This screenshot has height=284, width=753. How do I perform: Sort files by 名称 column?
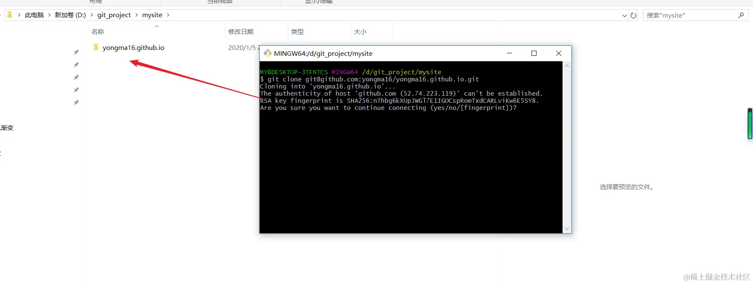(x=98, y=32)
